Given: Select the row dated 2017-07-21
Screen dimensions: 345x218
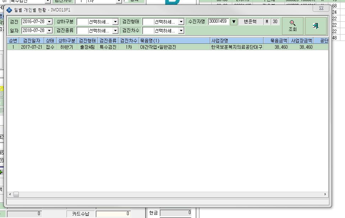Looking at the screenshot, I should click(168, 47).
